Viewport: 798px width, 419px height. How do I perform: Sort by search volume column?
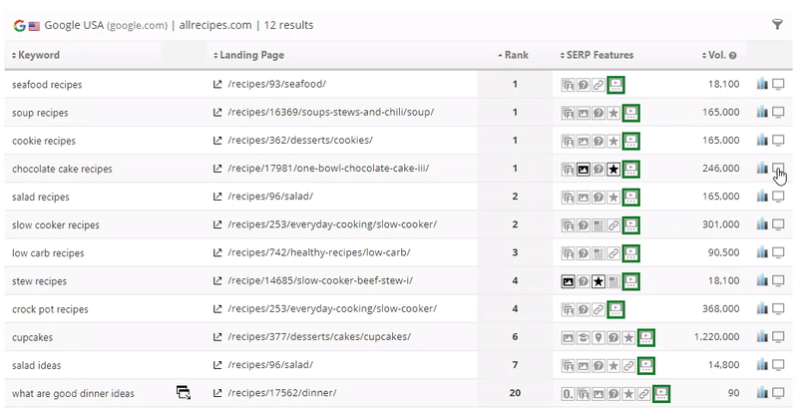(x=714, y=56)
